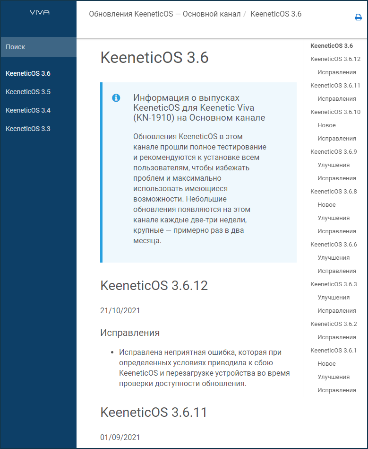Go to Исправления under KeeneticOS 3.6.2
The height and width of the screenshot is (449, 368).
click(x=337, y=337)
